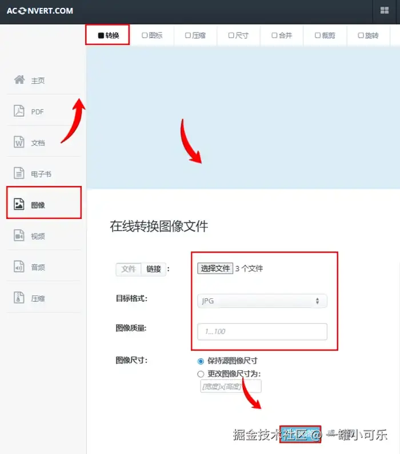Switch to the 压缩 tab at top
Viewport: 400px width, 454px height.
195,35
